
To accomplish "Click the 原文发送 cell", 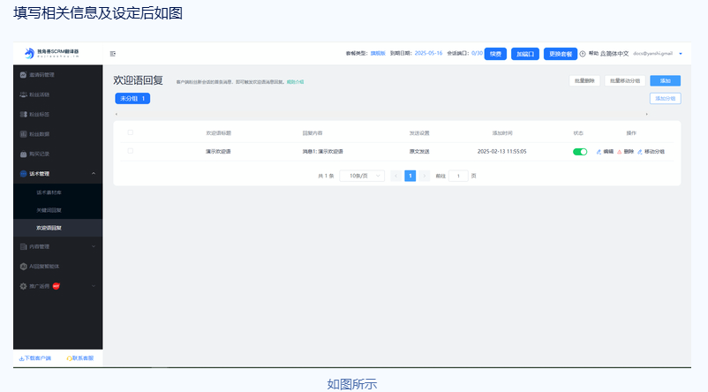I will (x=419, y=152).
